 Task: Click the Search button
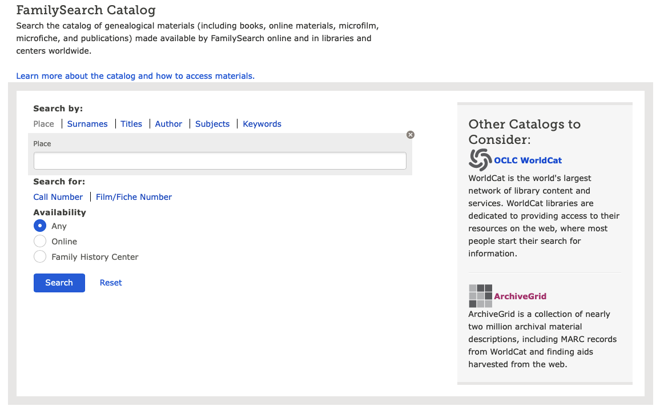point(59,283)
